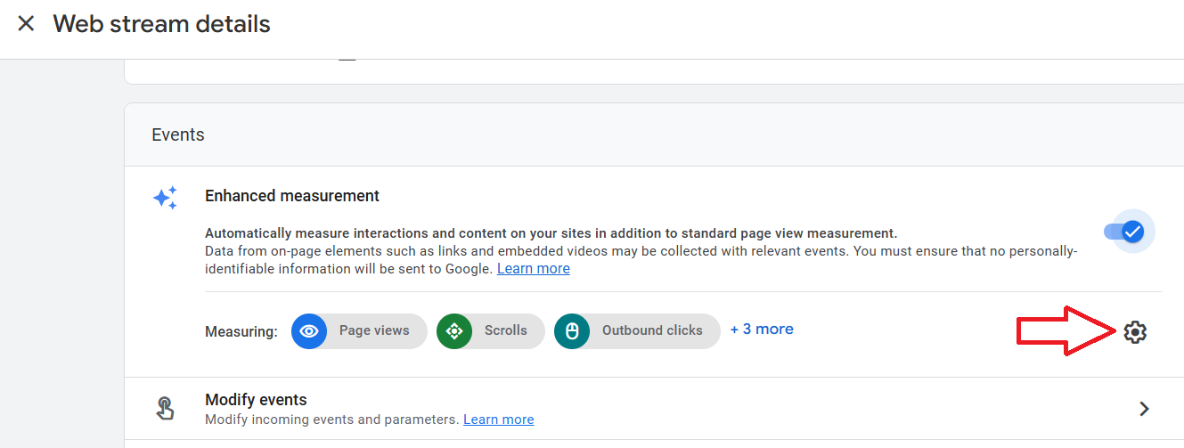Close the Web stream details panel

coord(26,24)
